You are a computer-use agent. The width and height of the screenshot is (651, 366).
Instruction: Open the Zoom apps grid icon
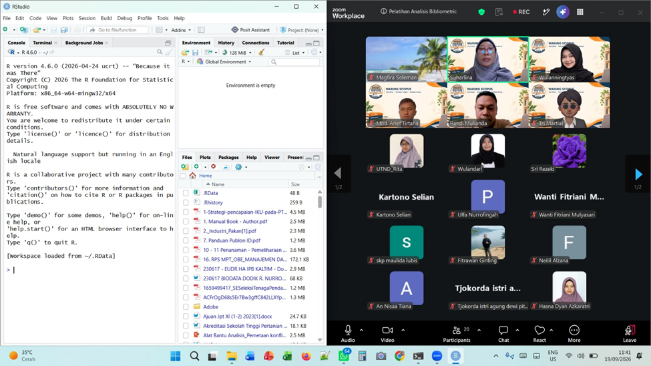[580, 12]
